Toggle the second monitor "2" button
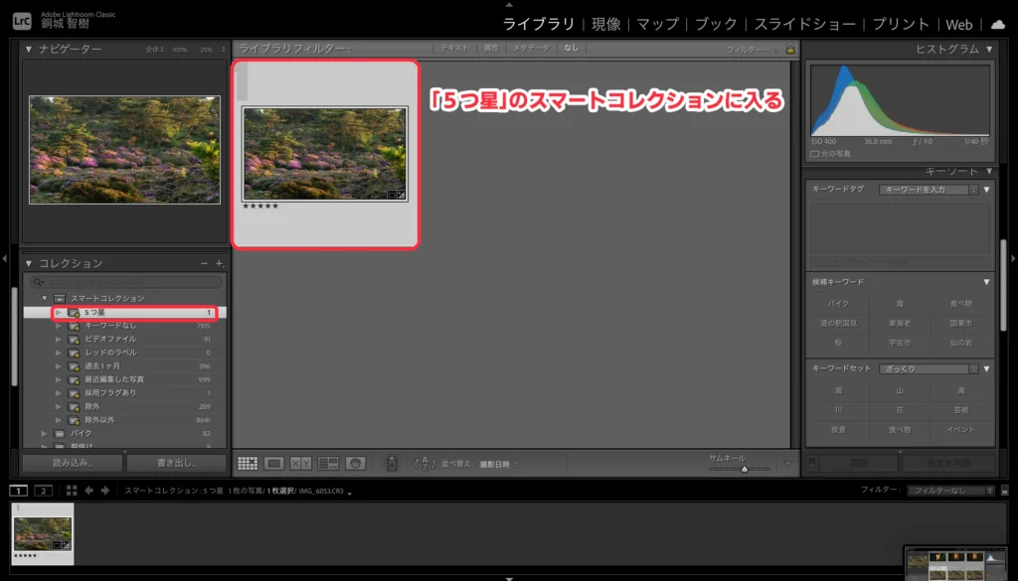This screenshot has height=581, width=1018. click(x=43, y=491)
